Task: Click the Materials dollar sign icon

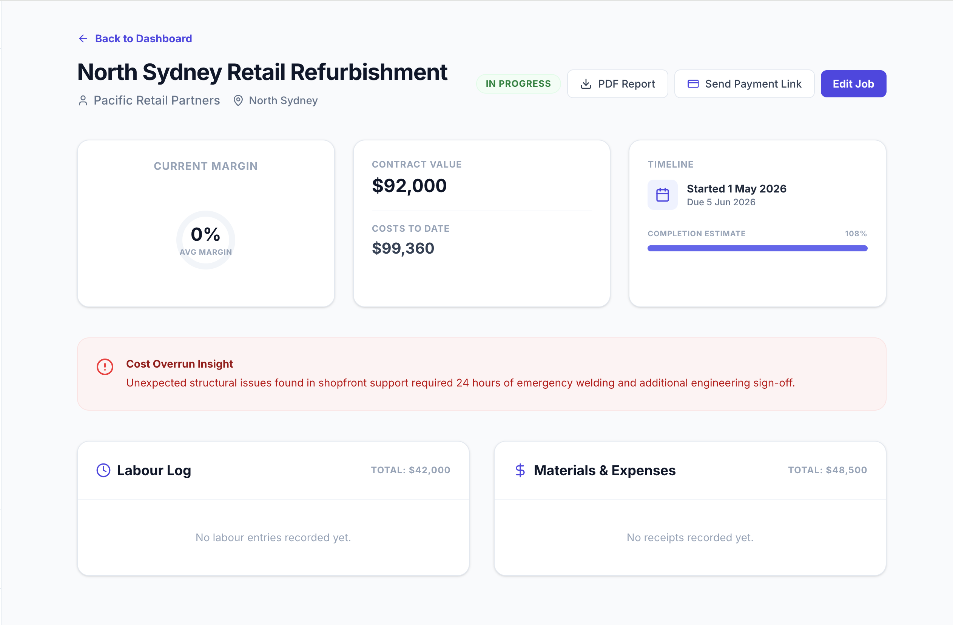Action: point(520,470)
